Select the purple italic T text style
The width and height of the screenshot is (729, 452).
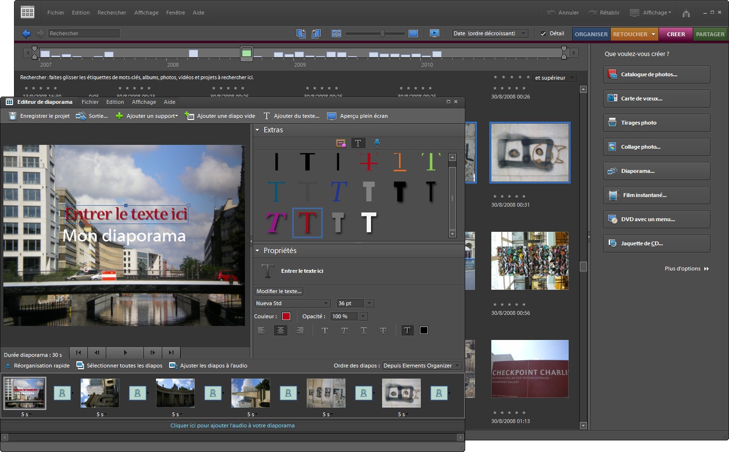point(275,223)
